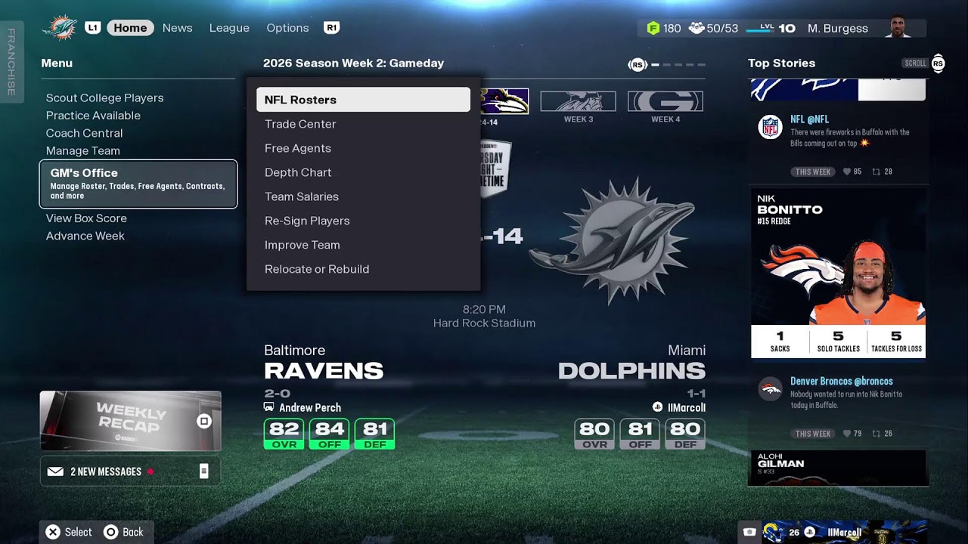Click the circle Back button icon
The image size is (968, 544).
click(110, 532)
